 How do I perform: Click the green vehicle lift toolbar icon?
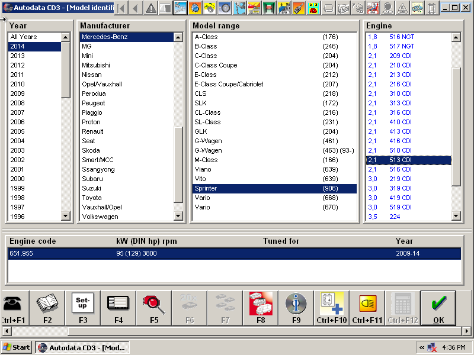269,8
